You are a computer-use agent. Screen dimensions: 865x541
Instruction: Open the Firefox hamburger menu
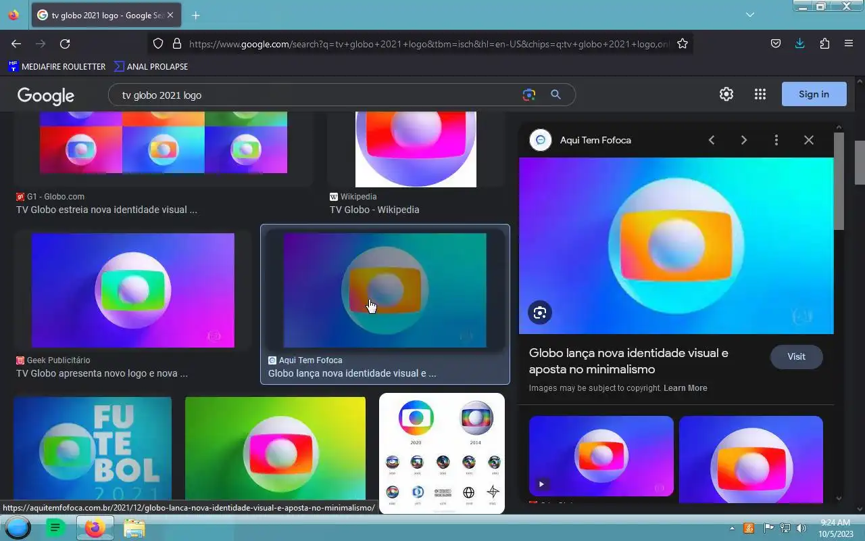[849, 44]
